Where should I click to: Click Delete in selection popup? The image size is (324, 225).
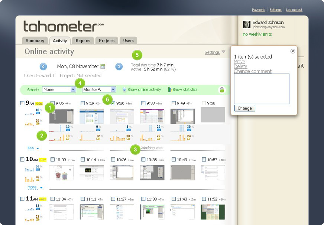[240, 66]
